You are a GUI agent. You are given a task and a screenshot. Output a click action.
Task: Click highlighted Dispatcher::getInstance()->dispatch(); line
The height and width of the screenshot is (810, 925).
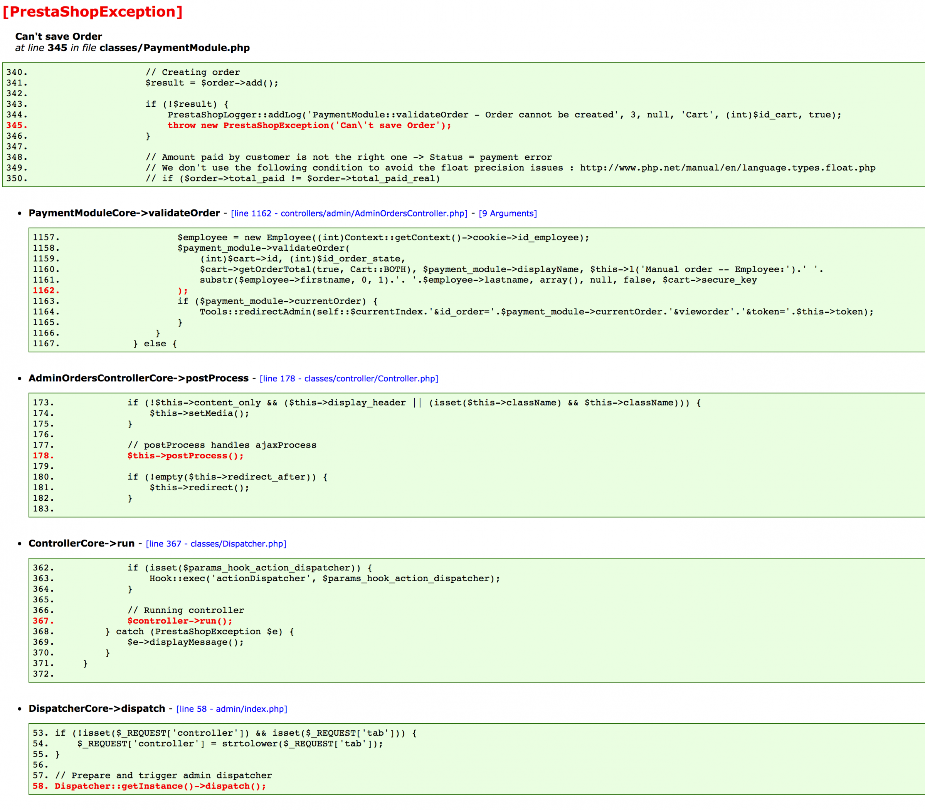160,786
